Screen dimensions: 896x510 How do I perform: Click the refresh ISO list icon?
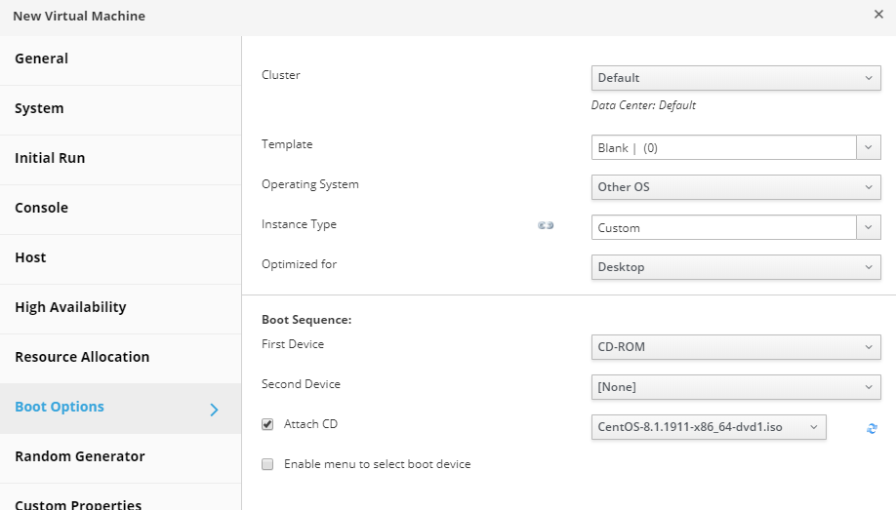click(x=872, y=428)
